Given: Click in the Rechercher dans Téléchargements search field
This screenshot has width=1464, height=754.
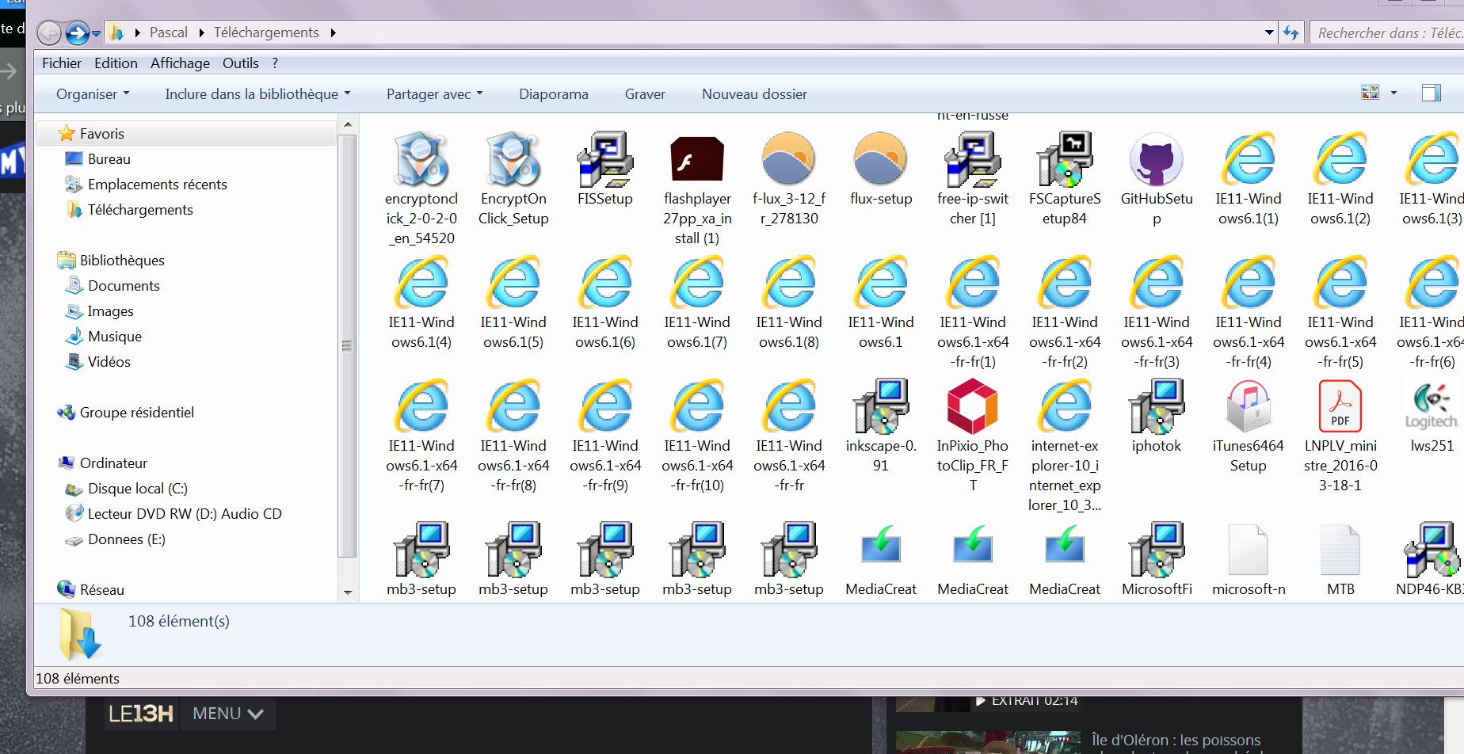Looking at the screenshot, I should 1386,32.
